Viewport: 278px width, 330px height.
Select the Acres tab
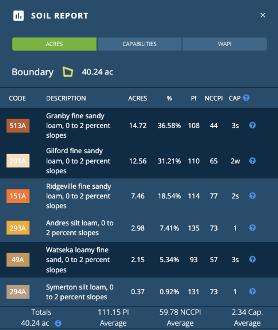tap(54, 44)
